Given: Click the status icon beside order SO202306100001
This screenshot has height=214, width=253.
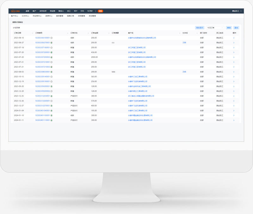Looking at the screenshot, I should tap(52, 38).
